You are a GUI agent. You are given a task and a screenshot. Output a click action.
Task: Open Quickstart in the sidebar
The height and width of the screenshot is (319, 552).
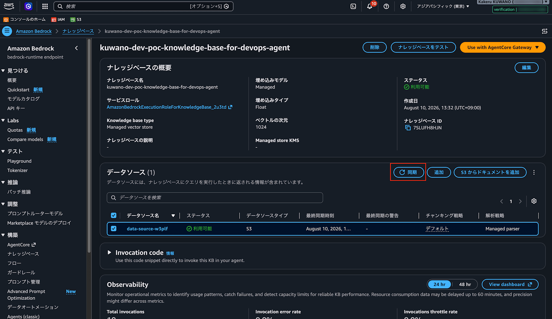click(x=18, y=90)
